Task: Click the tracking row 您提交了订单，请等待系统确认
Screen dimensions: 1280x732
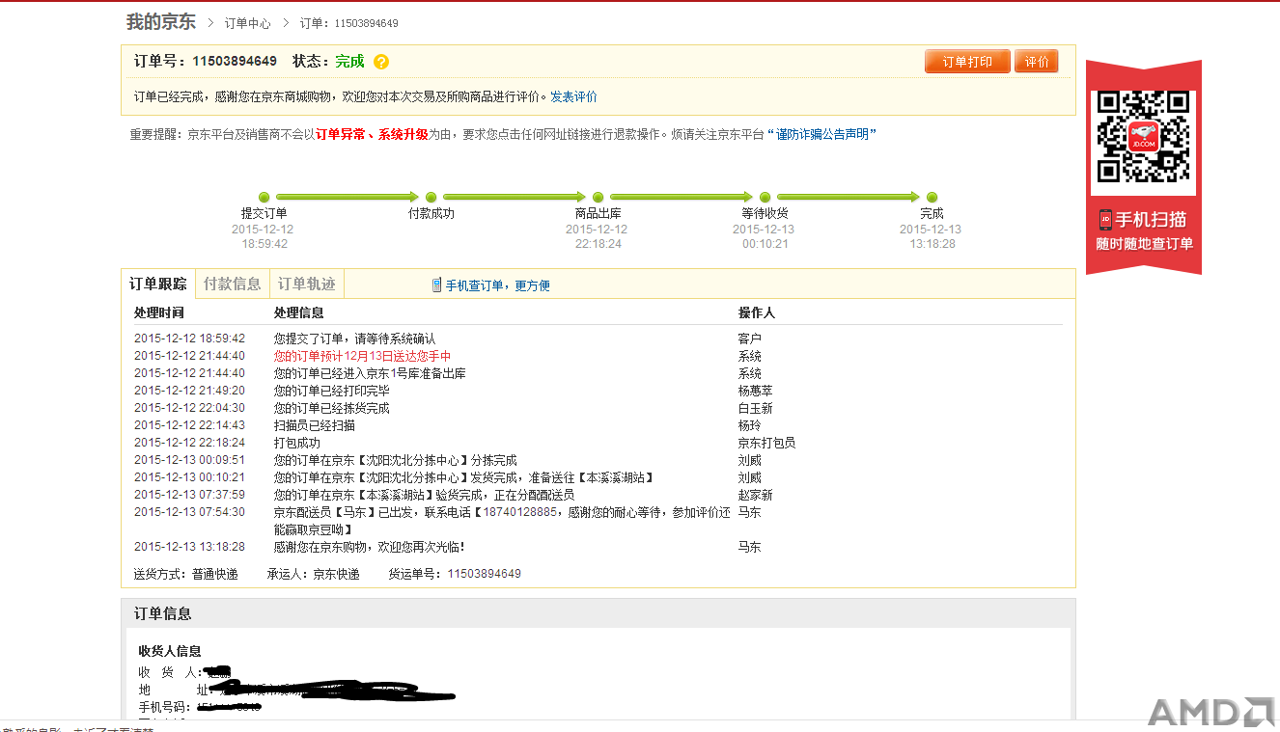Action: [354, 339]
